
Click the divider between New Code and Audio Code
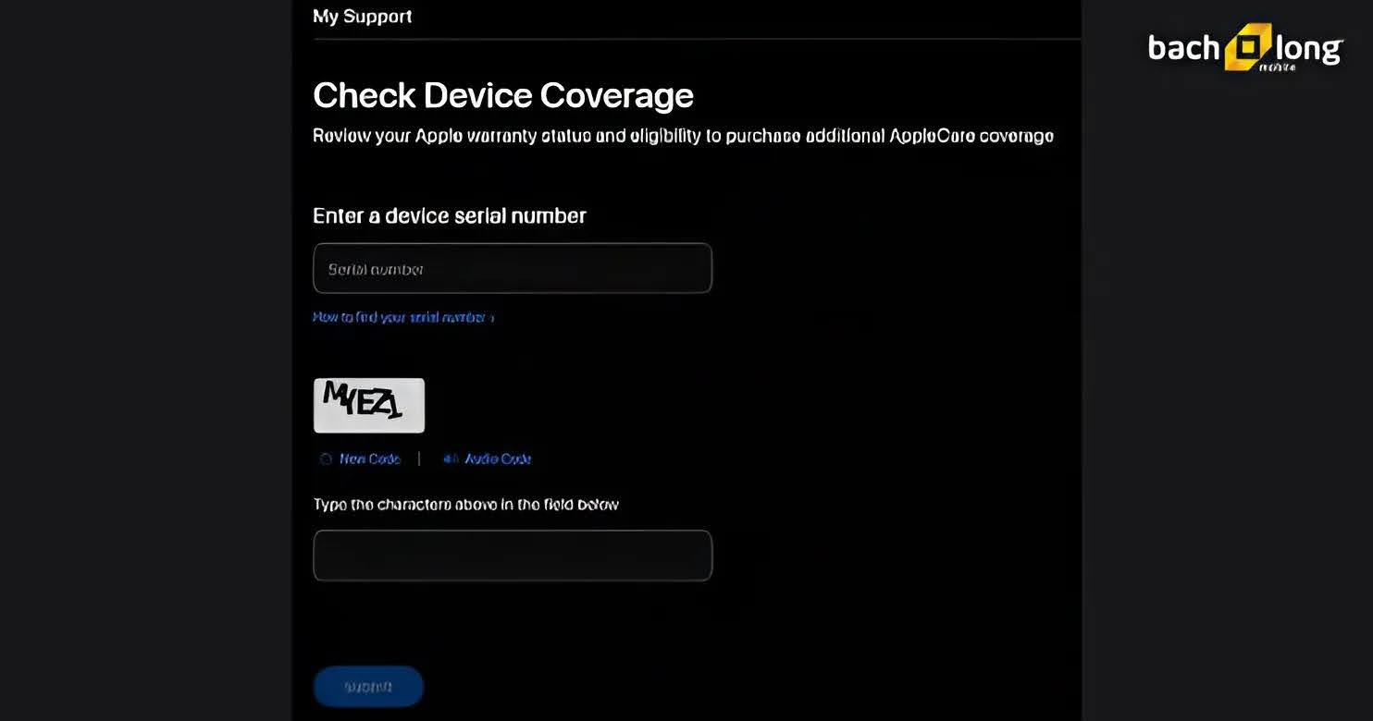click(x=419, y=458)
